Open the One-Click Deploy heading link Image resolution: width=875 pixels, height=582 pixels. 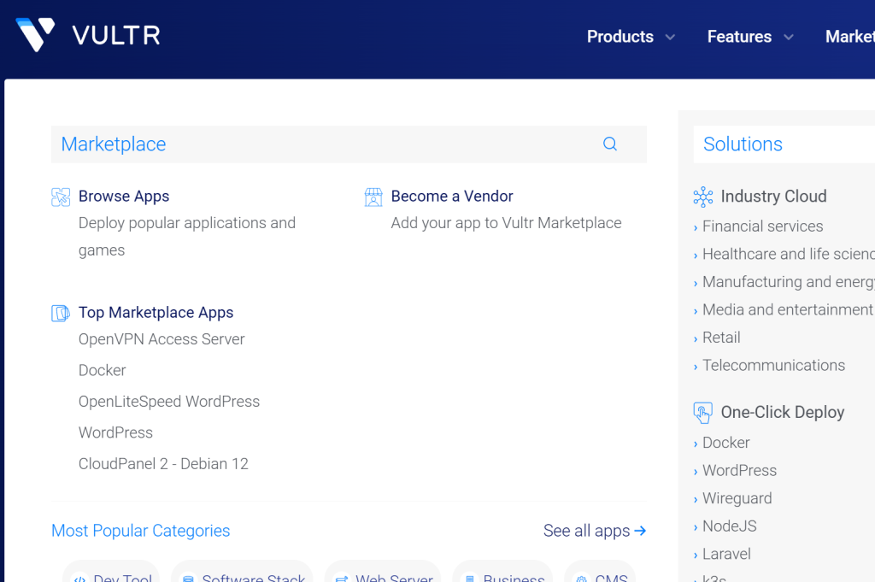click(x=783, y=413)
